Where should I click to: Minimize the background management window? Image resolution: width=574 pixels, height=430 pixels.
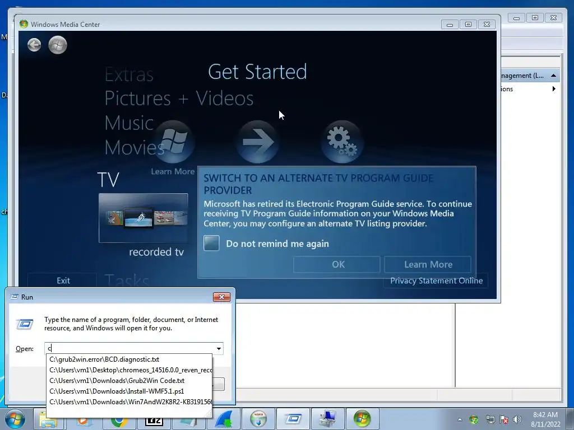pos(516,18)
